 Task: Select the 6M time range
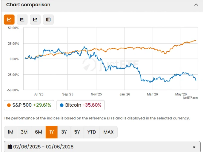[x=39, y=132]
